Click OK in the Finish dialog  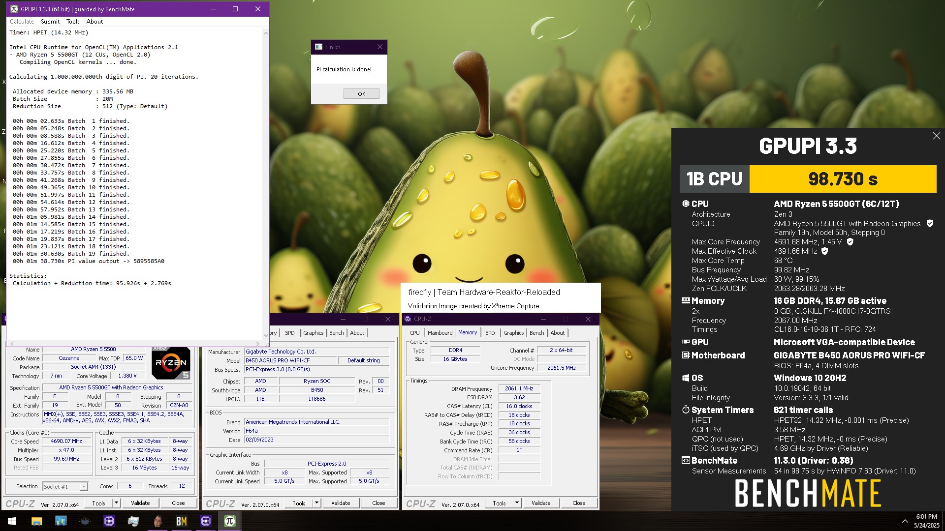361,94
